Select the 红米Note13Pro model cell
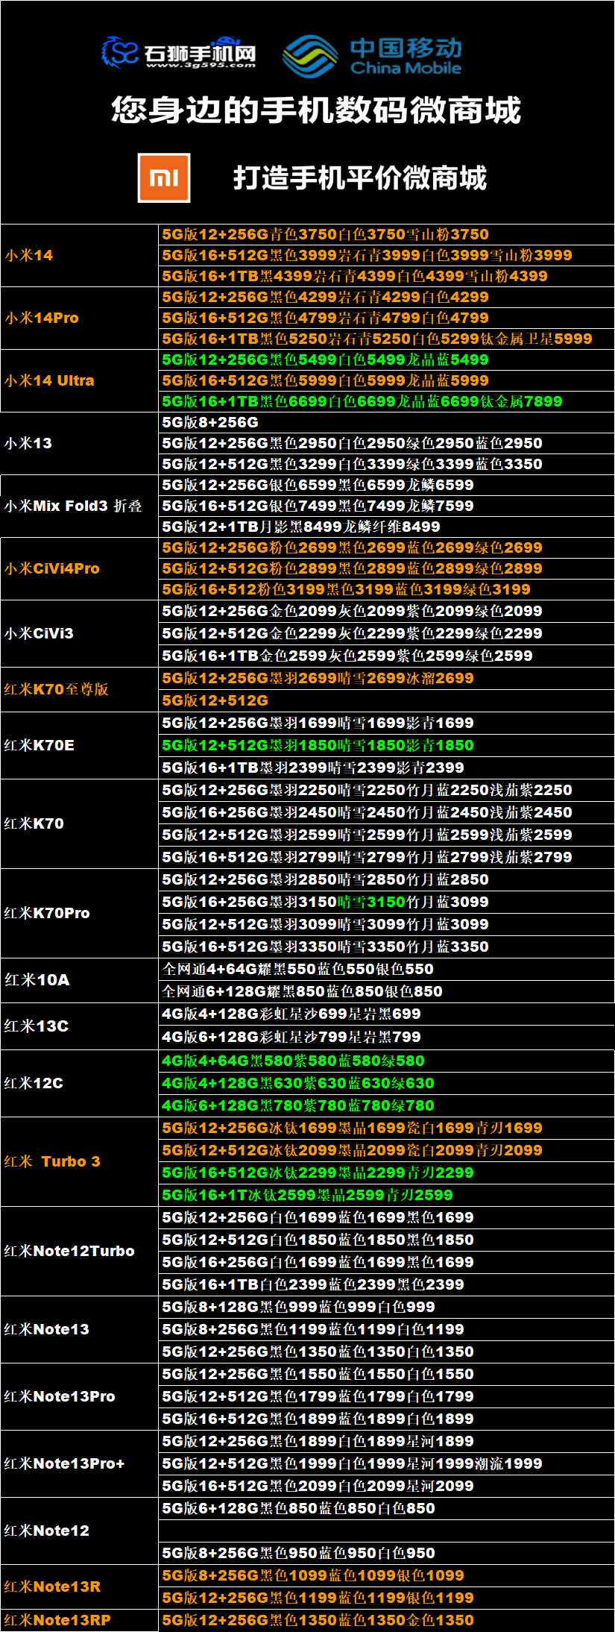This screenshot has height=1632, width=615. pyautogui.click(x=80, y=1396)
